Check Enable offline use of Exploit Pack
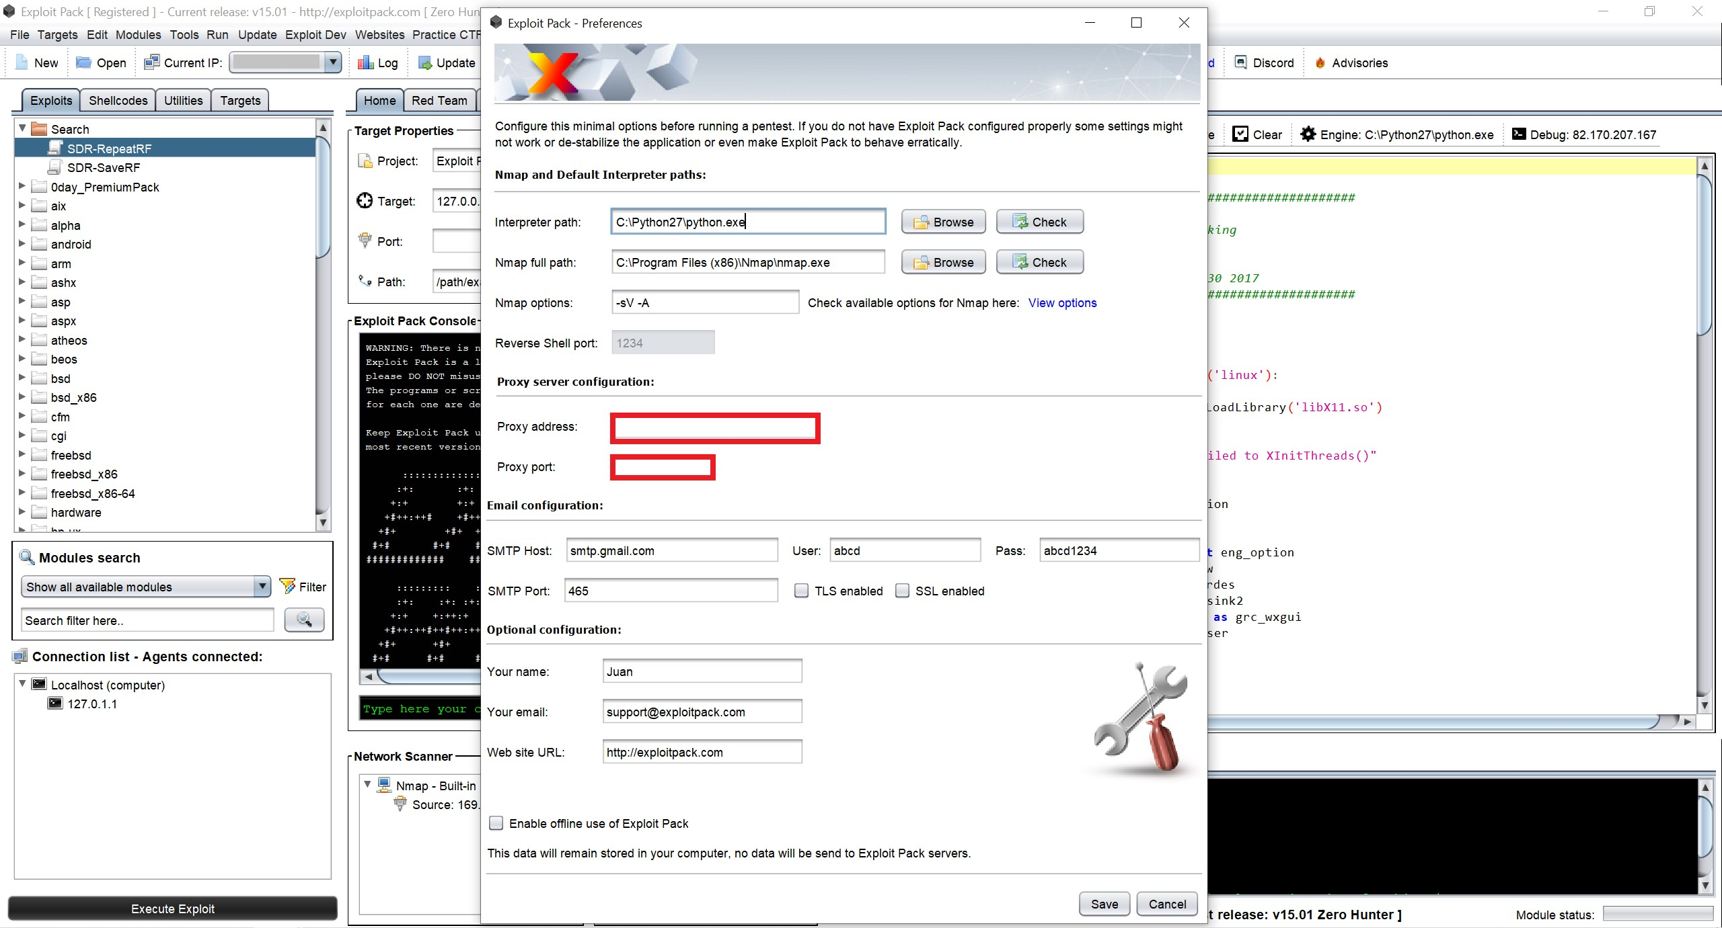Image resolution: width=1722 pixels, height=928 pixels. (x=496, y=823)
